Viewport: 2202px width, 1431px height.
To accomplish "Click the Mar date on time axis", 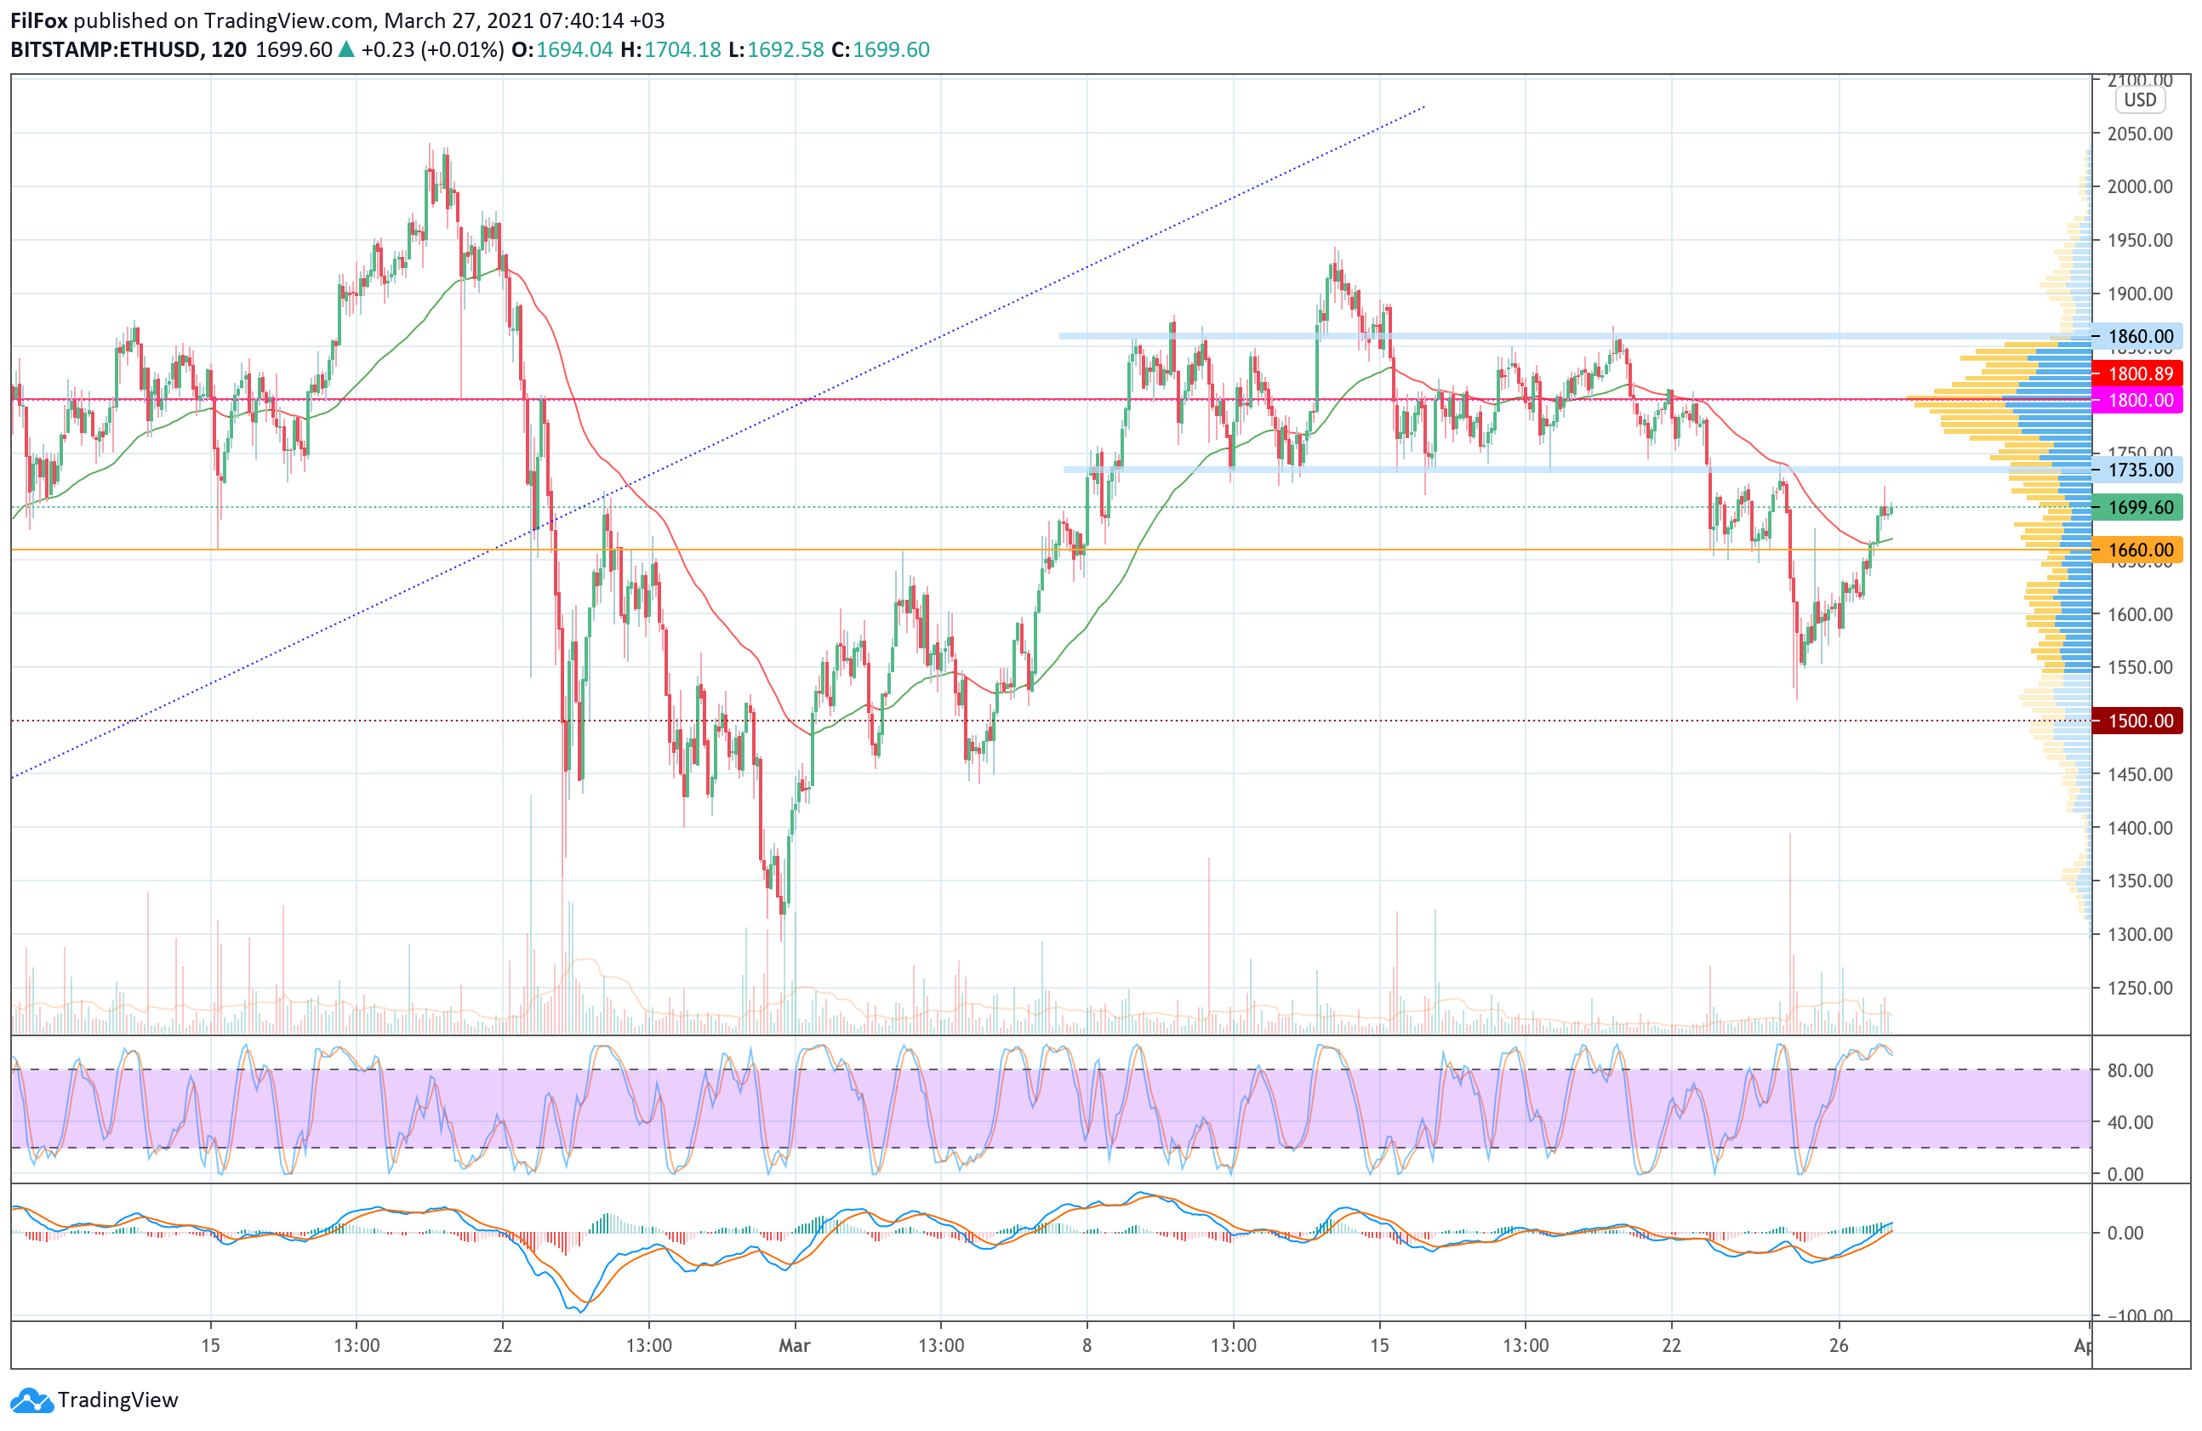I will pyautogui.click(x=794, y=1345).
